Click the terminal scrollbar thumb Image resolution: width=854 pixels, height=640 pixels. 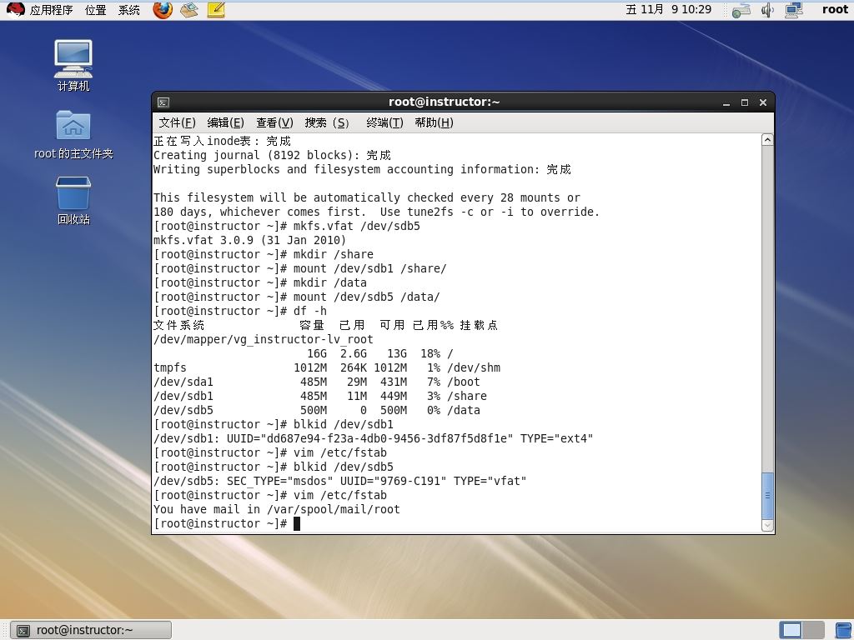pos(767,496)
